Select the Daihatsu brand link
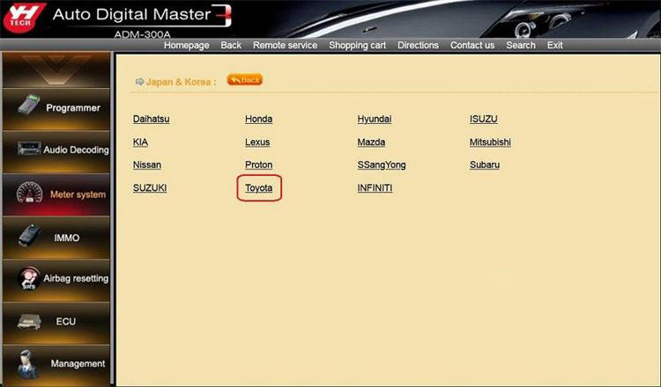The height and width of the screenshot is (387, 661). tap(151, 119)
